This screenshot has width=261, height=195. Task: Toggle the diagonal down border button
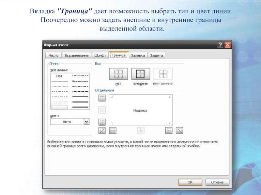tap(179, 131)
